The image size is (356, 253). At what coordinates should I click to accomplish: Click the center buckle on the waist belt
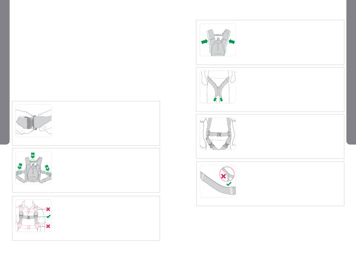click(x=218, y=134)
